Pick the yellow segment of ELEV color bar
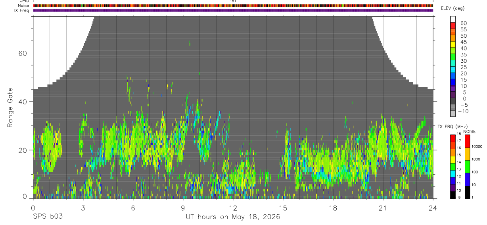The width and height of the screenshot is (487, 225). [x=453, y=44]
